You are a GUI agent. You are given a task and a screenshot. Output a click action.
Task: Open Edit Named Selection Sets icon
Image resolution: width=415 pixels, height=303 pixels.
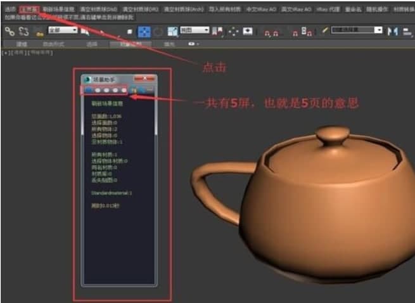coord(324,31)
